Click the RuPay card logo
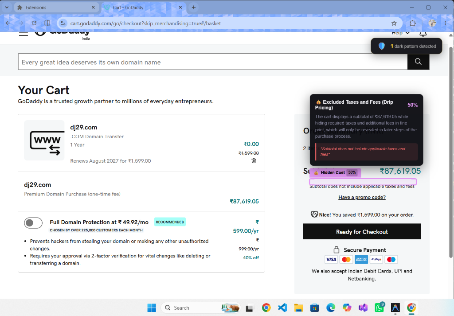This screenshot has width=454, height=316. 376,260
